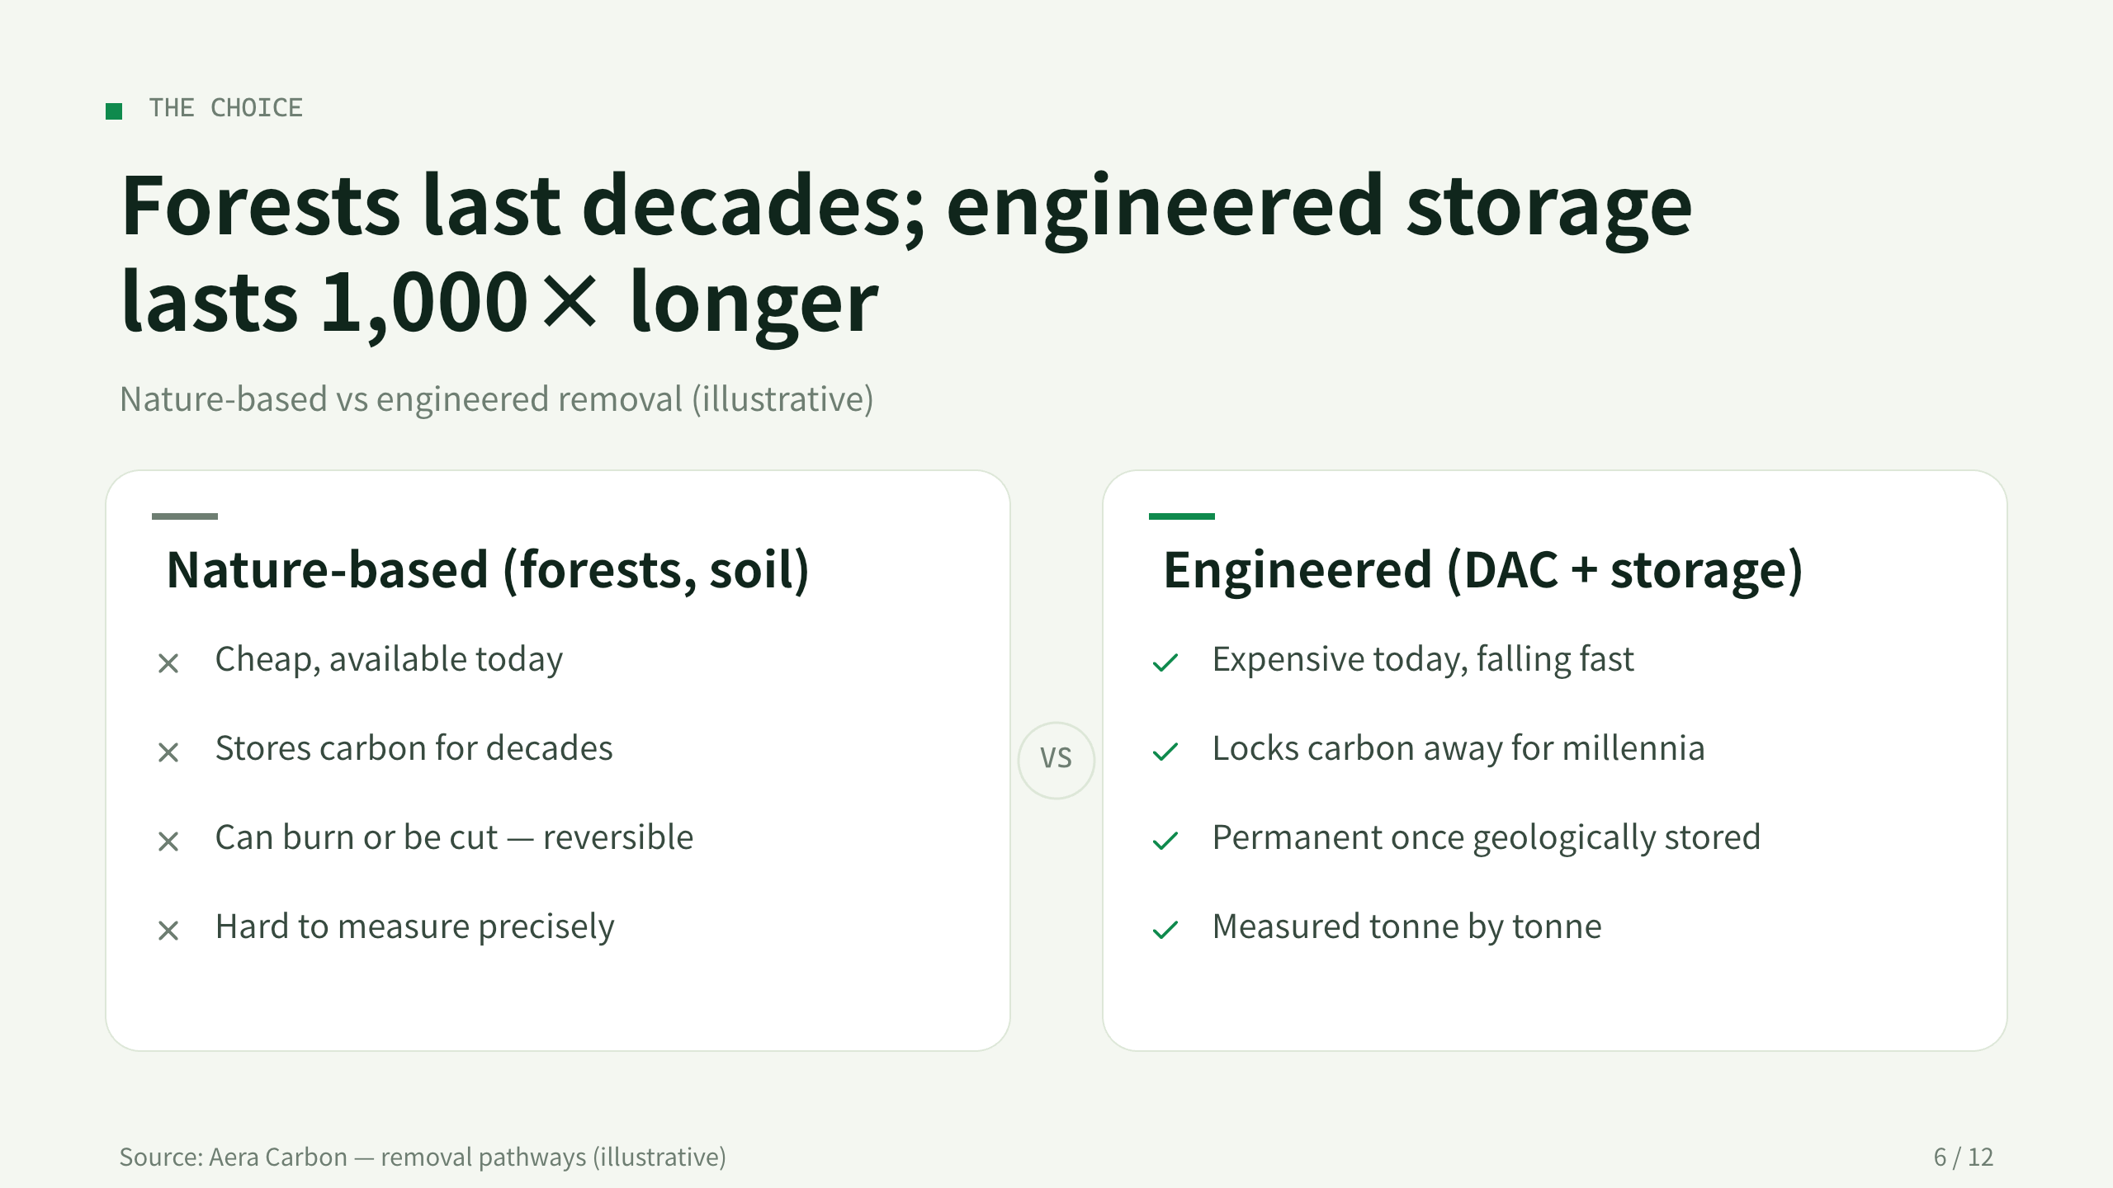The width and height of the screenshot is (2113, 1188).
Task: Click the X icon beside Stores carbon for decades
Action: point(168,752)
